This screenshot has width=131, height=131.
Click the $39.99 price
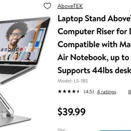click(x=71, y=112)
